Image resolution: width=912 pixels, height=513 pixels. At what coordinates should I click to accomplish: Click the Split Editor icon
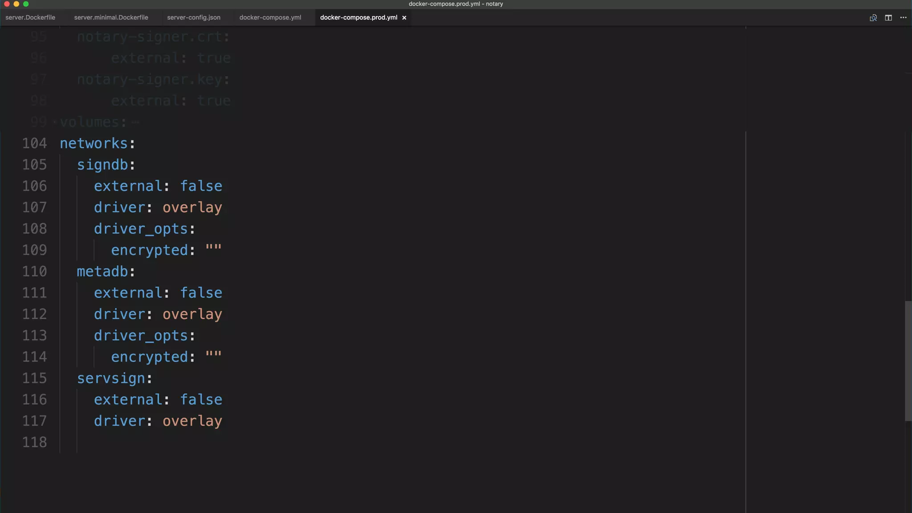888,18
